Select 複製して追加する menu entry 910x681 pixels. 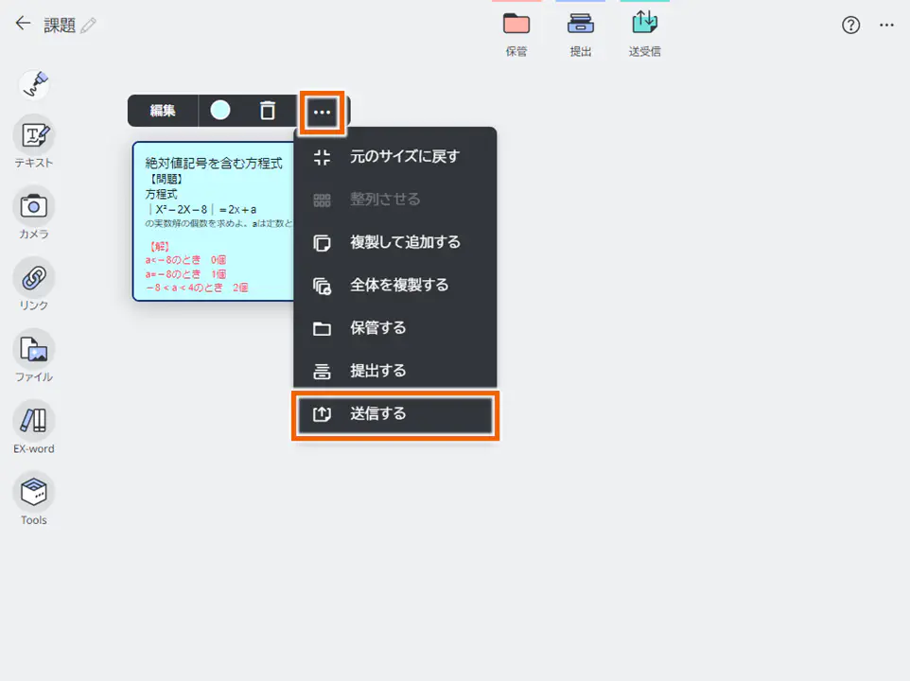tap(395, 242)
